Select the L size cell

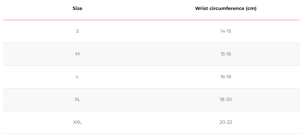click(77, 77)
